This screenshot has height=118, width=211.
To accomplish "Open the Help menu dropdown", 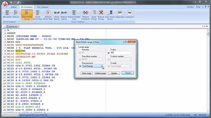I will 199,7.
